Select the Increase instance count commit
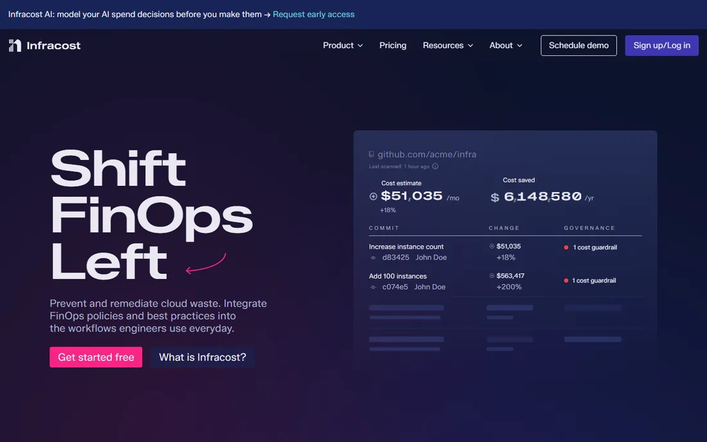 tap(406, 247)
